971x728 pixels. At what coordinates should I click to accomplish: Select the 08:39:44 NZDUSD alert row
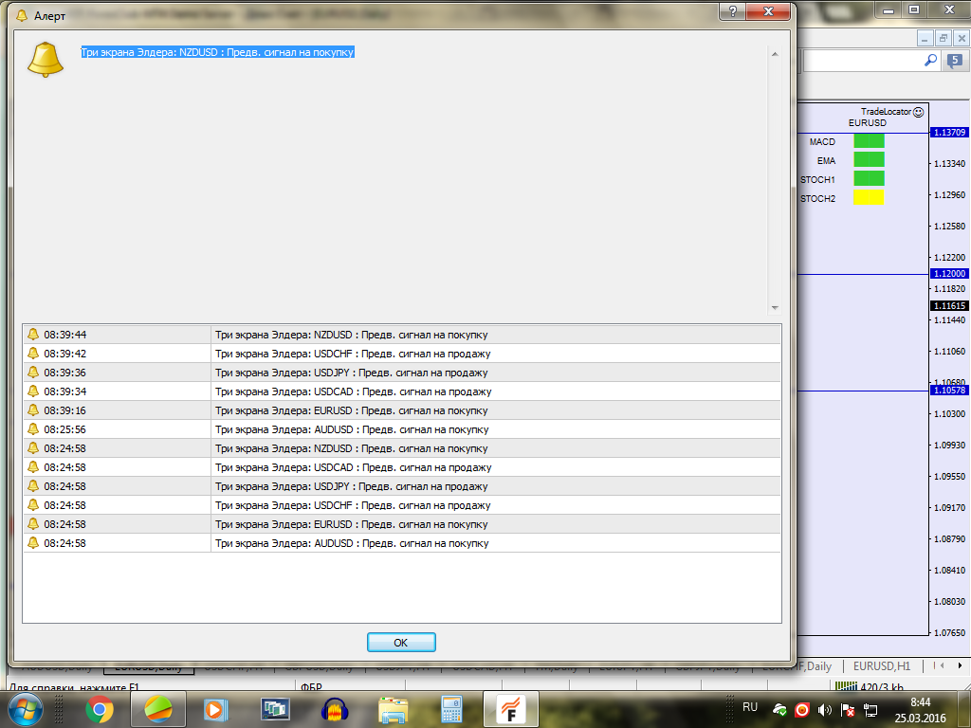click(402, 335)
